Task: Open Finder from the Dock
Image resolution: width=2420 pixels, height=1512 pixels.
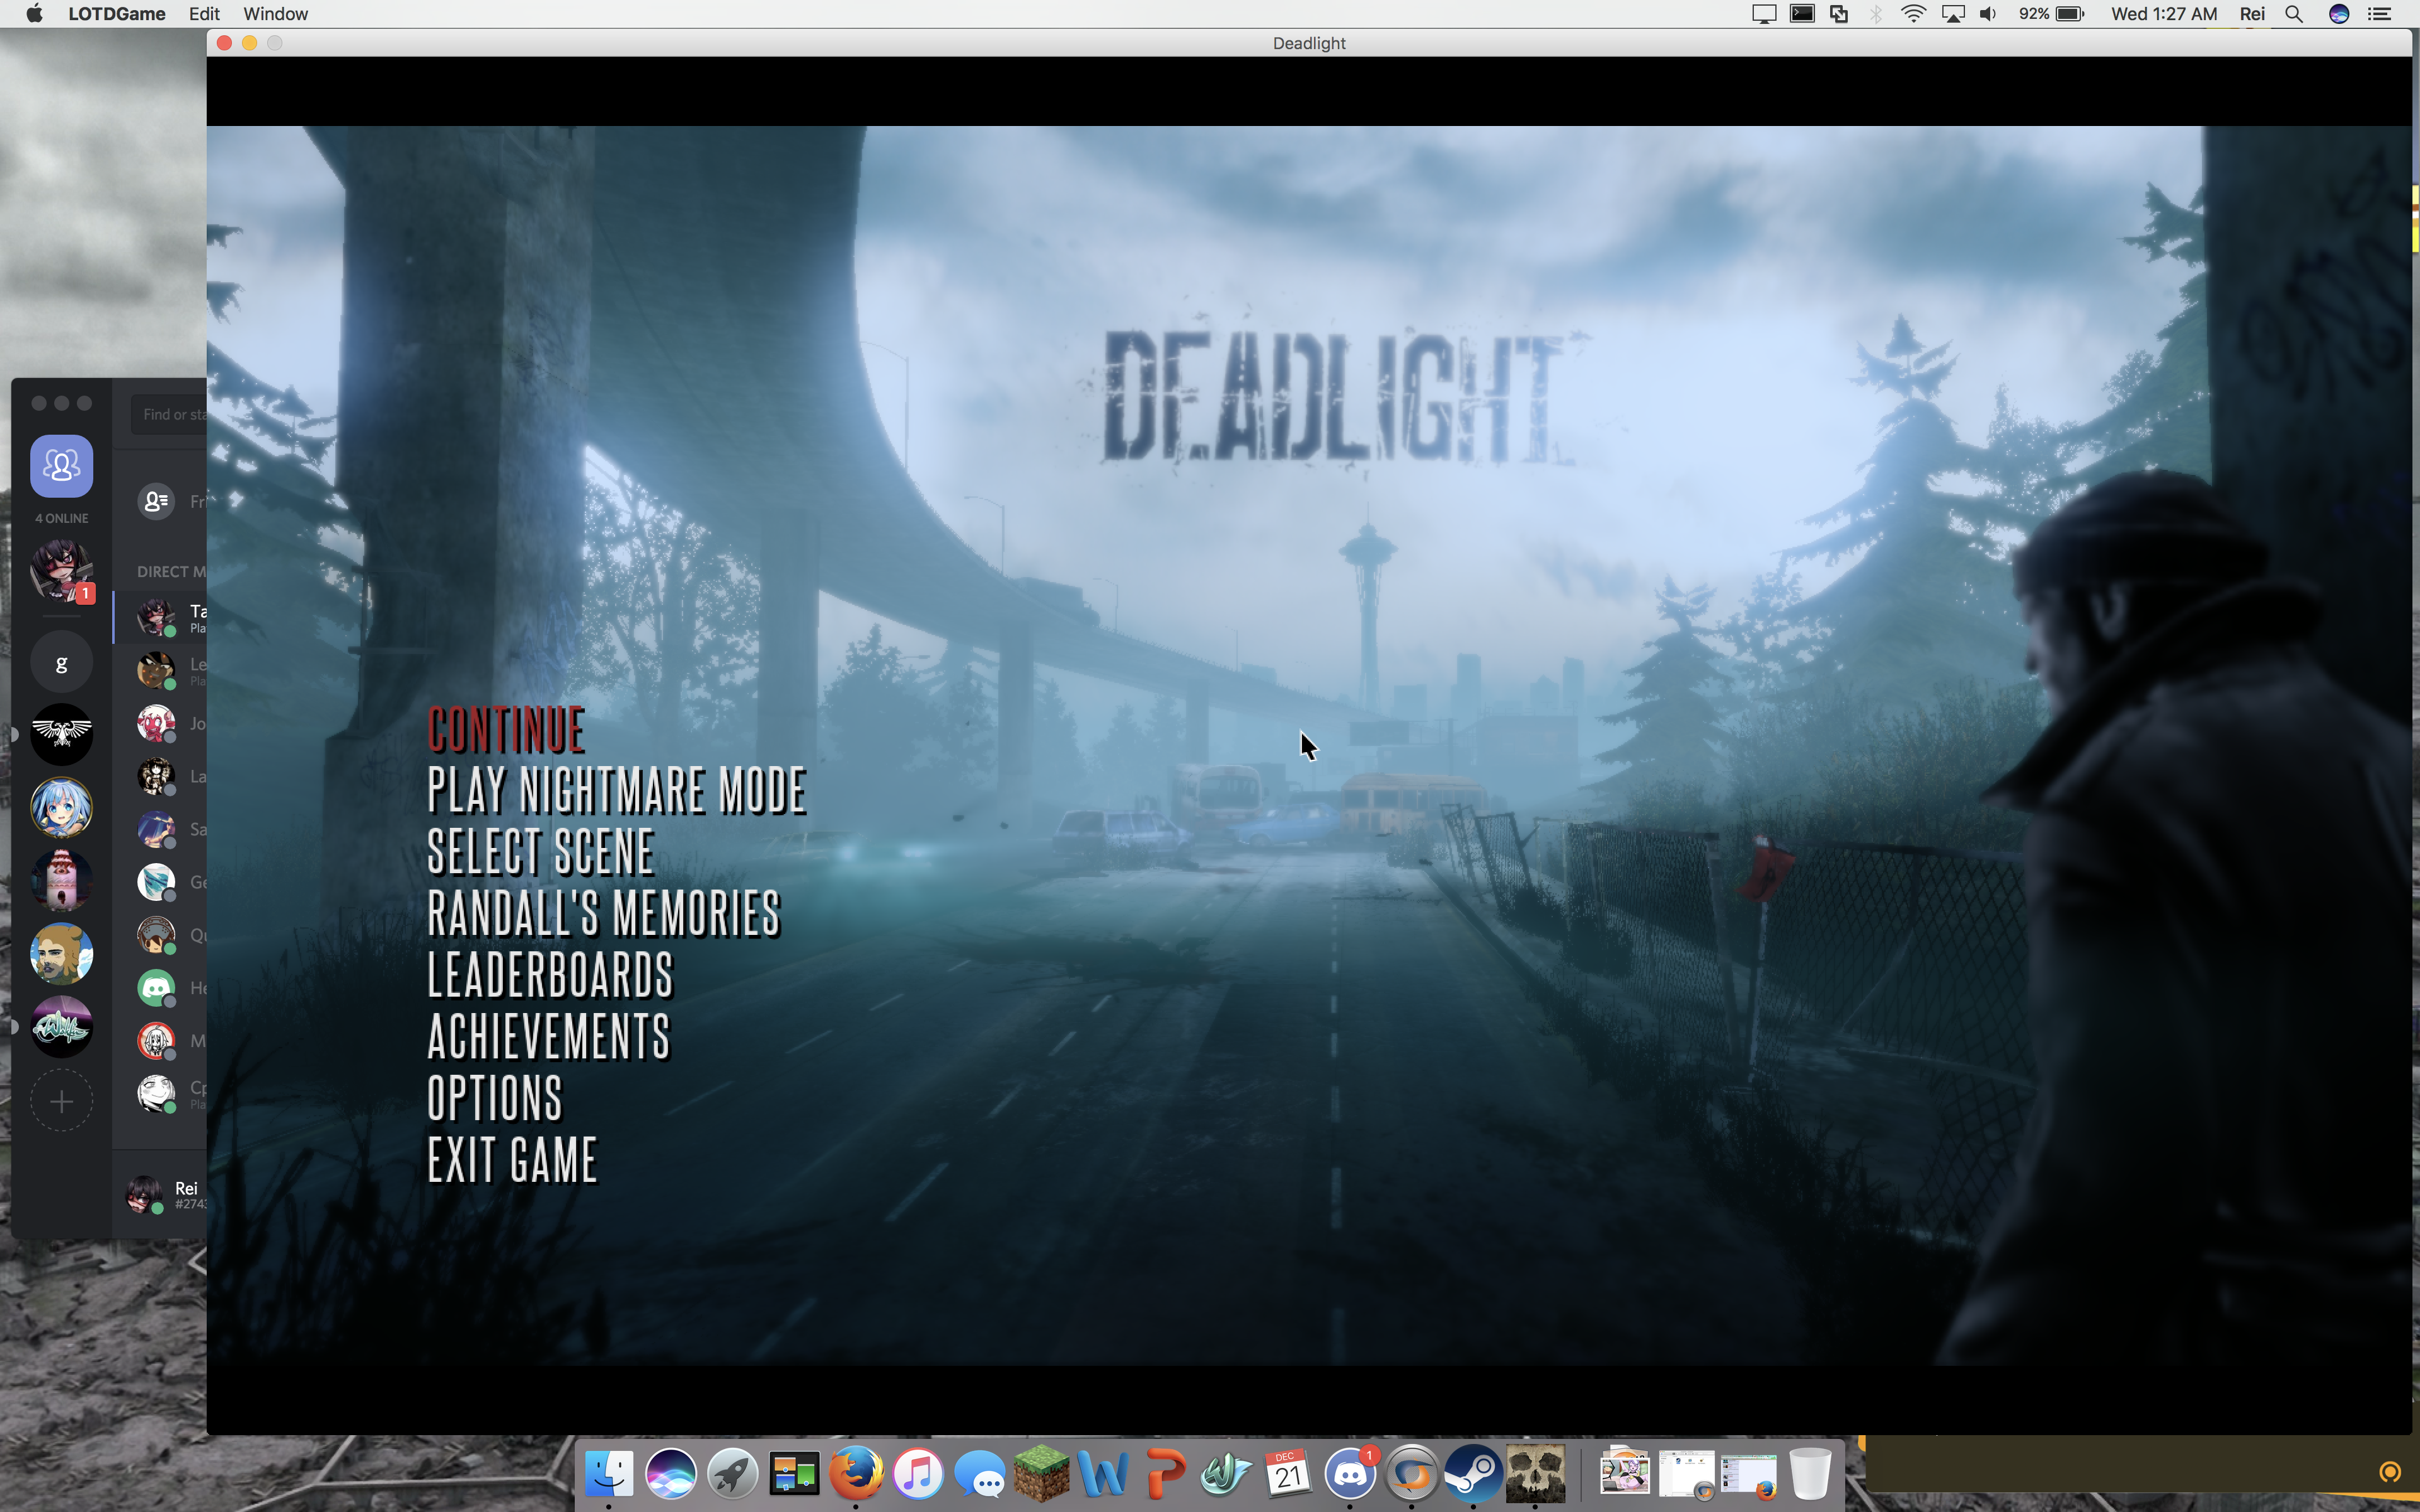Action: [609, 1473]
